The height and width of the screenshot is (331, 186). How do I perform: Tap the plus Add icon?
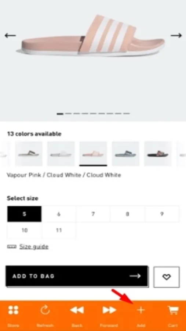click(141, 310)
